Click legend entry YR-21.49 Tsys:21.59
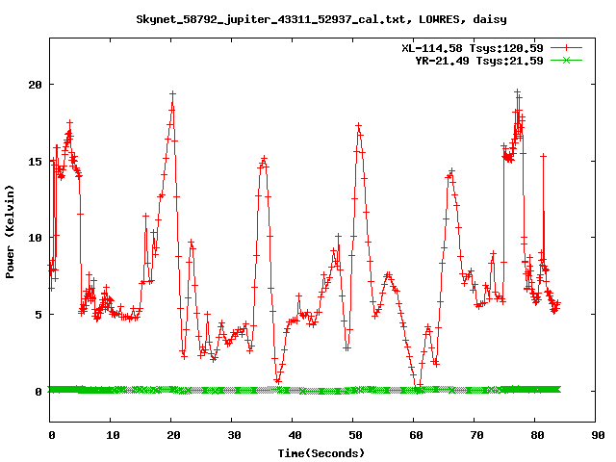Screen dimensions: 616x462 (479, 61)
